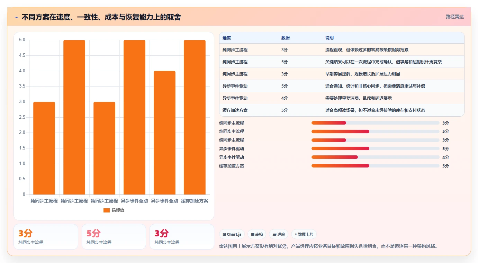Click the 5.0 tick on the chart y-axis

pyautogui.click(x=22, y=40)
